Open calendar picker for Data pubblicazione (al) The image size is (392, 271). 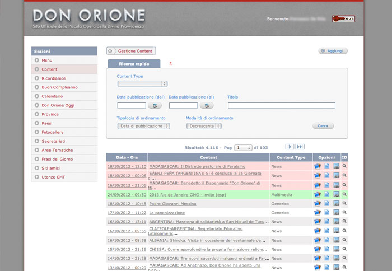(x=207, y=105)
